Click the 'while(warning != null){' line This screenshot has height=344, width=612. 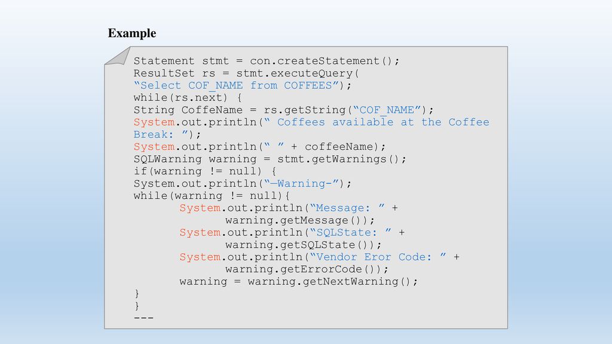tap(212, 196)
